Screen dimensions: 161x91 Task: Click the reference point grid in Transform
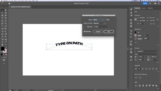[136, 19]
